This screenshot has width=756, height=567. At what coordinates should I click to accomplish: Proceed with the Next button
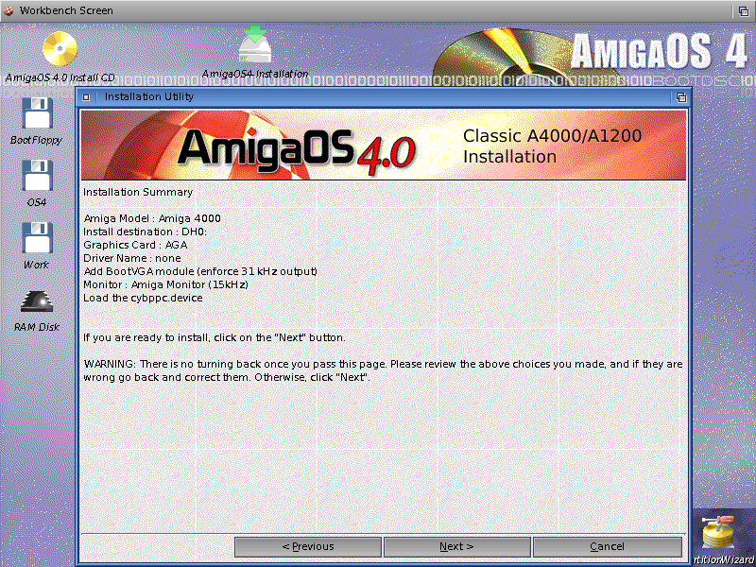tap(456, 547)
